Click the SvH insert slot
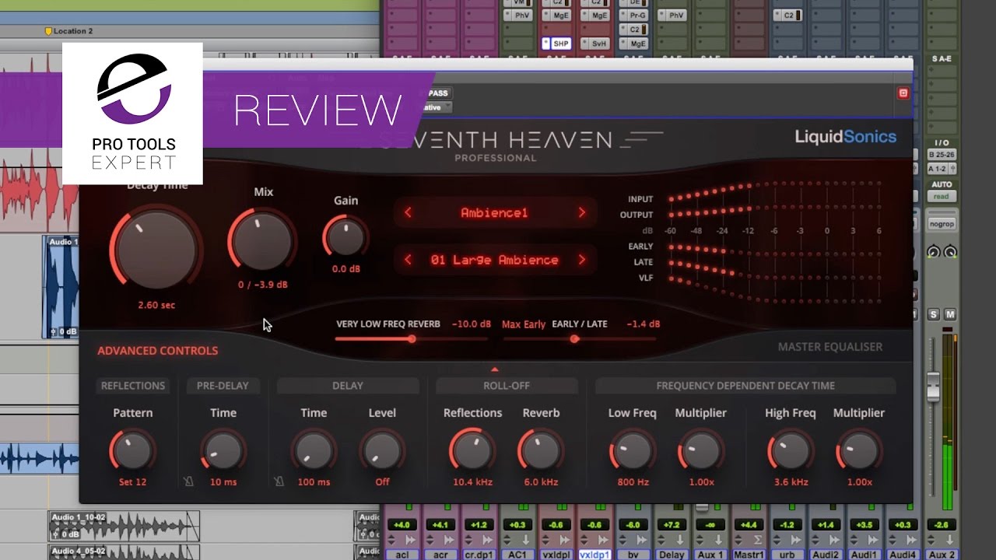The height and width of the screenshot is (560, 996). coord(595,44)
